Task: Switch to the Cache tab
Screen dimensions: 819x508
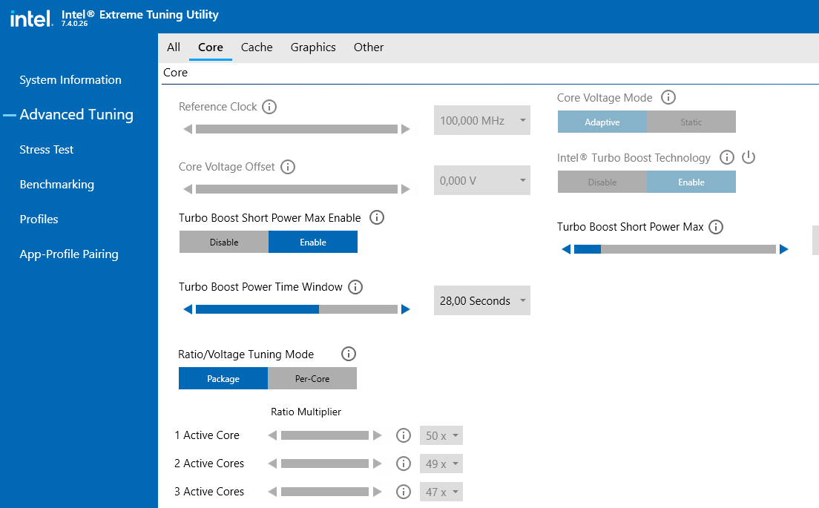Action: click(257, 47)
